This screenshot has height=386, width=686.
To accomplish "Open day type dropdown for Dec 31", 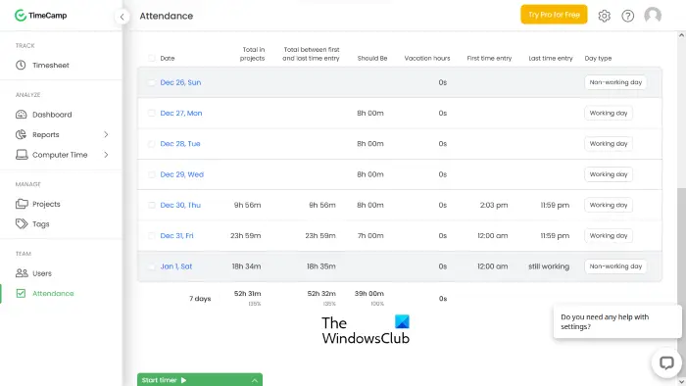I will pos(609,235).
